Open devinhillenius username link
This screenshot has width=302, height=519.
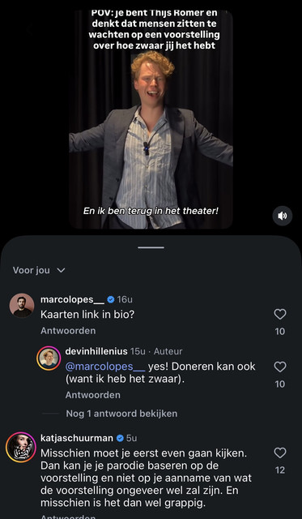tap(96, 351)
